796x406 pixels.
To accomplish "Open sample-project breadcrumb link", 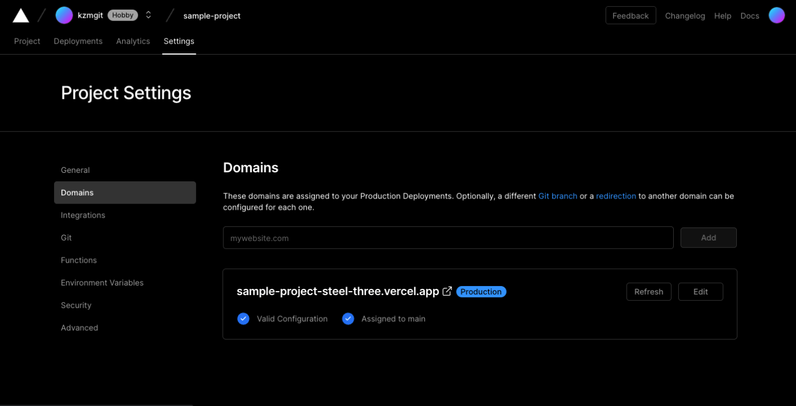I will [212, 16].
